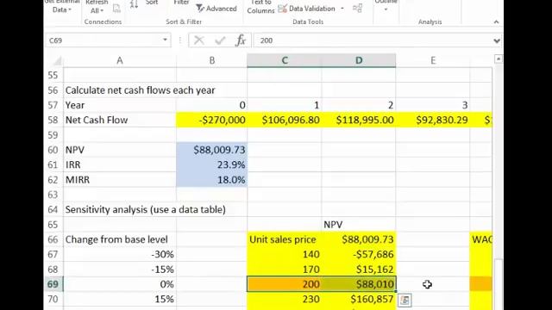Select row 69 header

click(53, 284)
